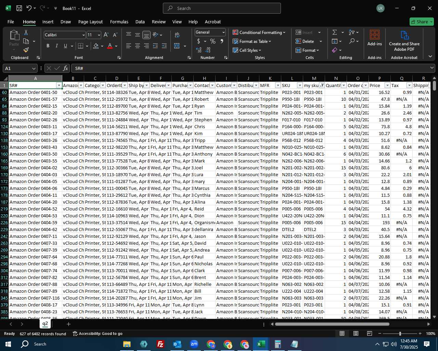Viewport: 438px width, 351px height.
Task: Toggle bold formatting
Action: [48, 46]
